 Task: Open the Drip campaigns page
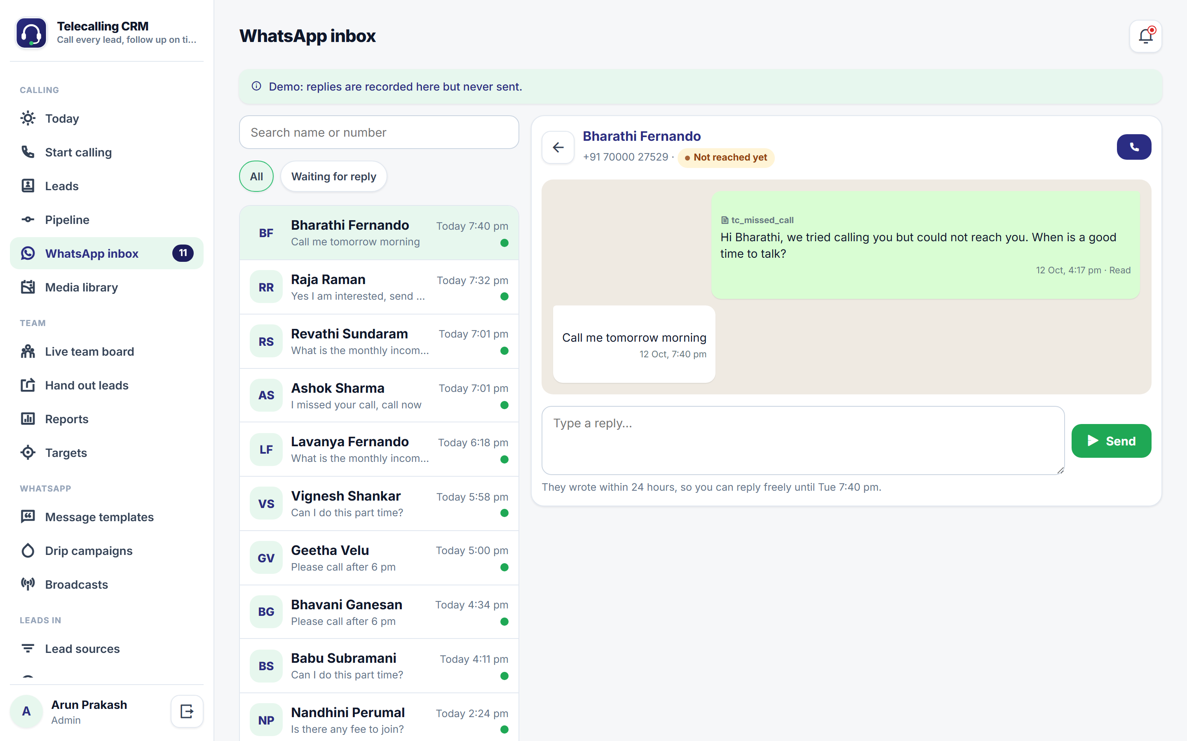click(106, 550)
